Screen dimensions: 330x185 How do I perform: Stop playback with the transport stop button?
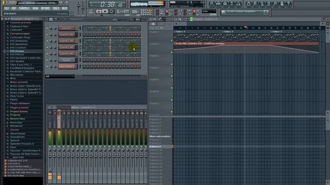pos(105,11)
